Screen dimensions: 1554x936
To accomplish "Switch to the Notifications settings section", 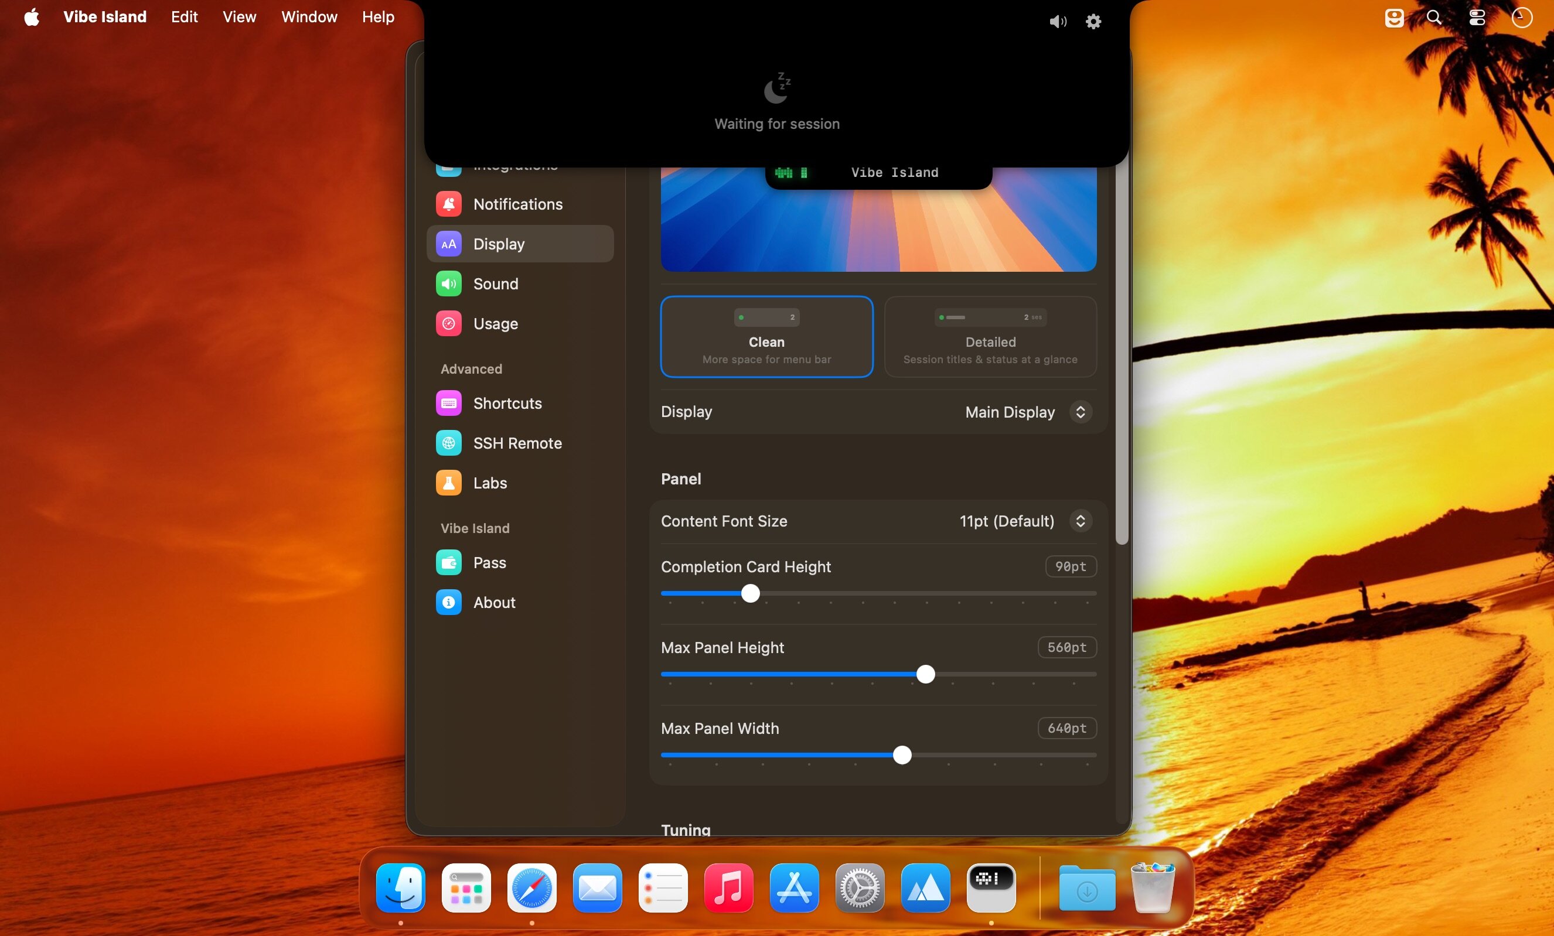I will [x=520, y=204].
